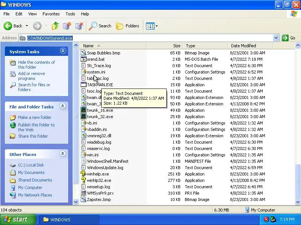Collapse the File and Folder Tasks panel
Screen dimensions: 301x225
pos(62,106)
